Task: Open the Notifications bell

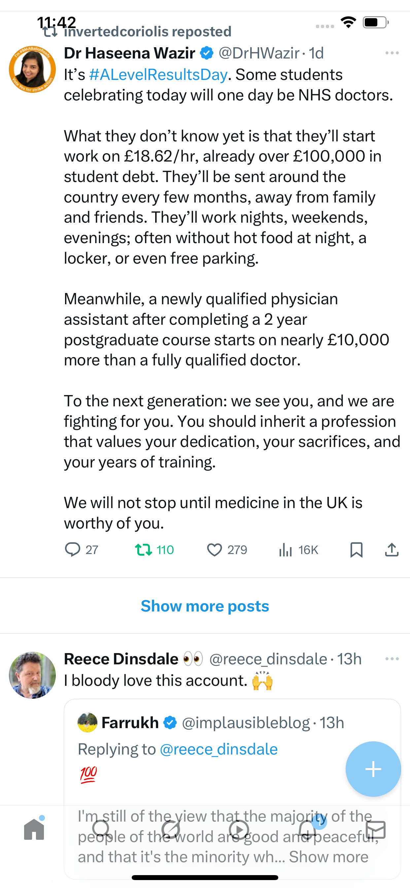Action: click(307, 830)
